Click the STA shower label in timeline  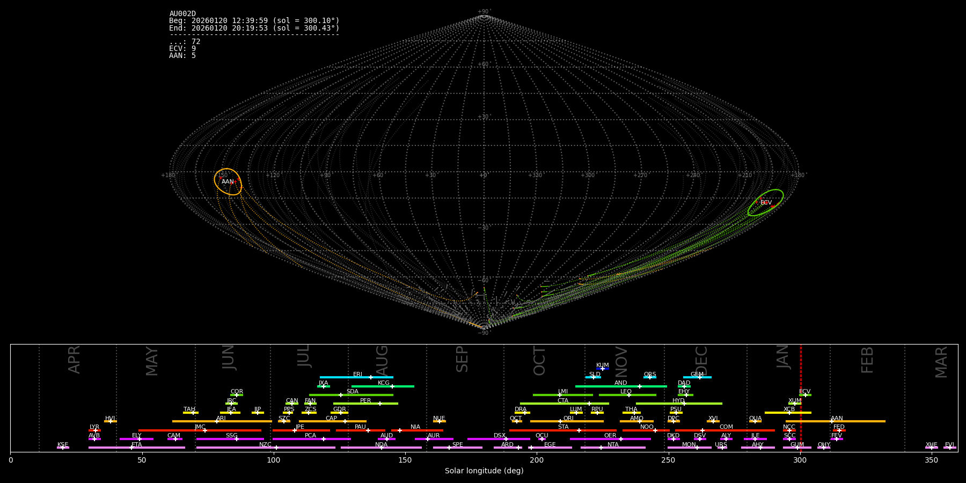tap(563, 427)
